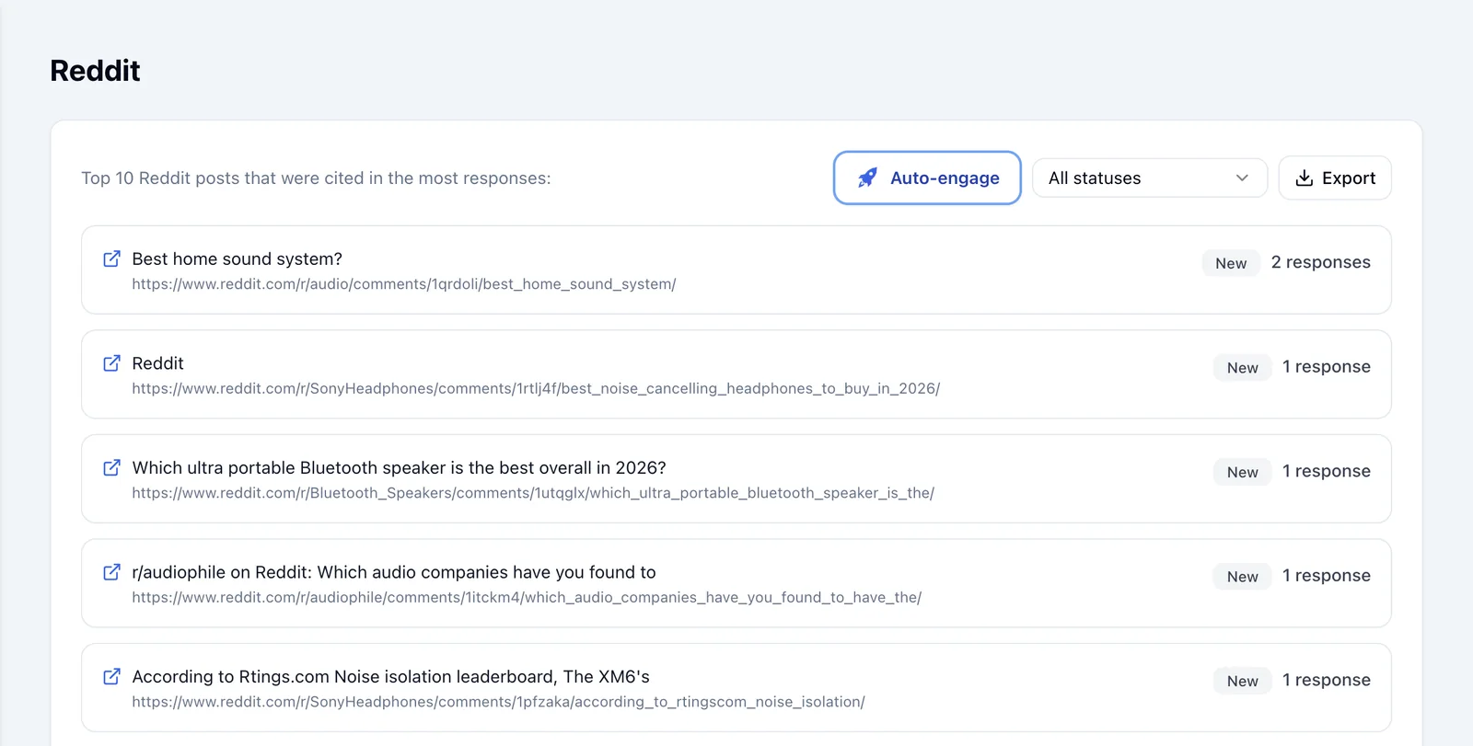Start Auto-engage for Reddit posts

(927, 178)
